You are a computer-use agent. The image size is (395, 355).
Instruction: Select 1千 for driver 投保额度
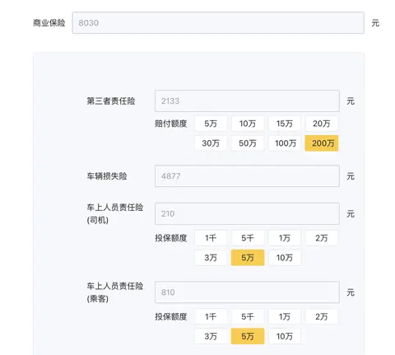[211, 238]
